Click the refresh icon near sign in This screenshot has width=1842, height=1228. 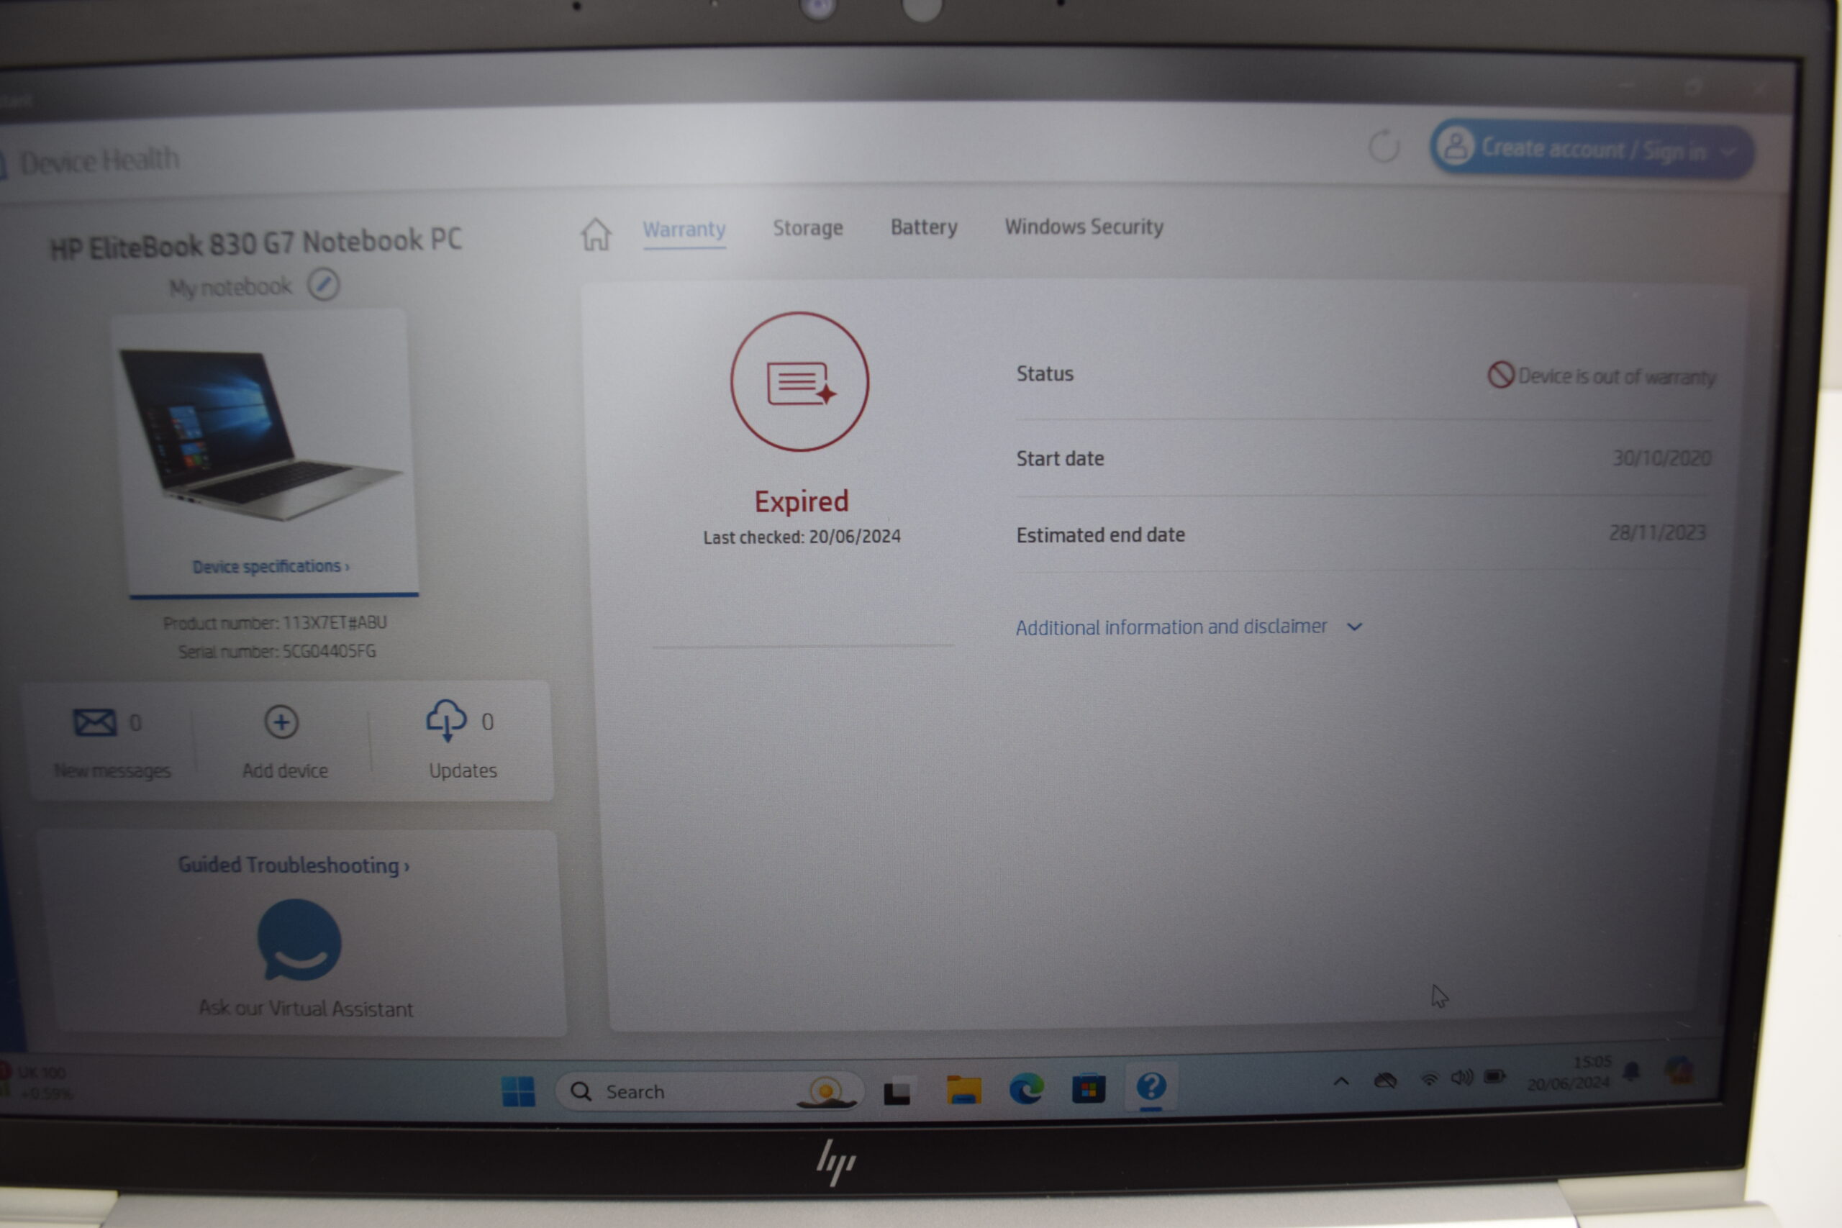coord(1384,147)
